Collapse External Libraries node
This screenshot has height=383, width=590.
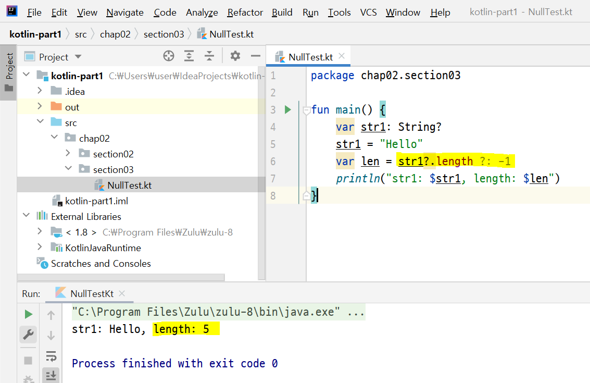click(27, 215)
